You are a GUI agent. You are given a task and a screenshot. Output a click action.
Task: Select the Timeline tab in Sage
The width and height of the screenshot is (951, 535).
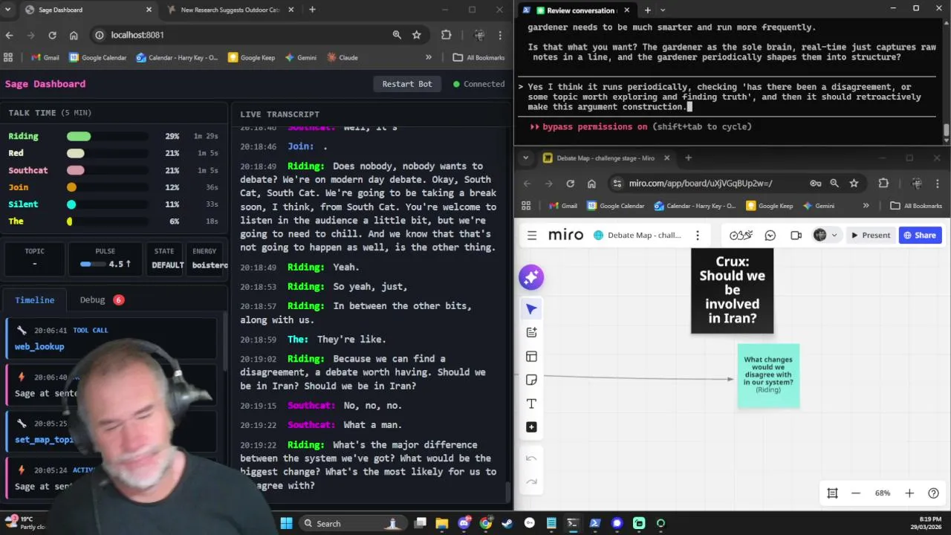(x=35, y=299)
